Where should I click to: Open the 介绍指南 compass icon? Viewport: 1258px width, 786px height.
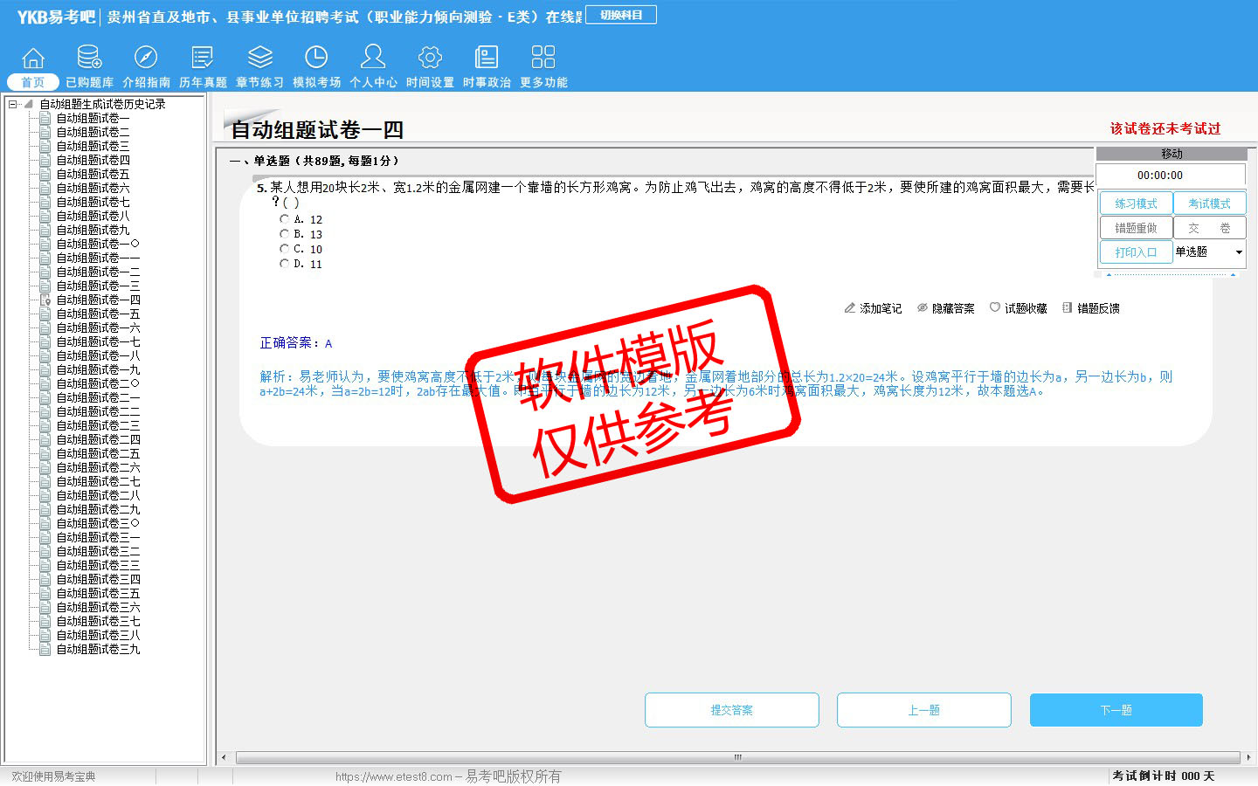146,58
